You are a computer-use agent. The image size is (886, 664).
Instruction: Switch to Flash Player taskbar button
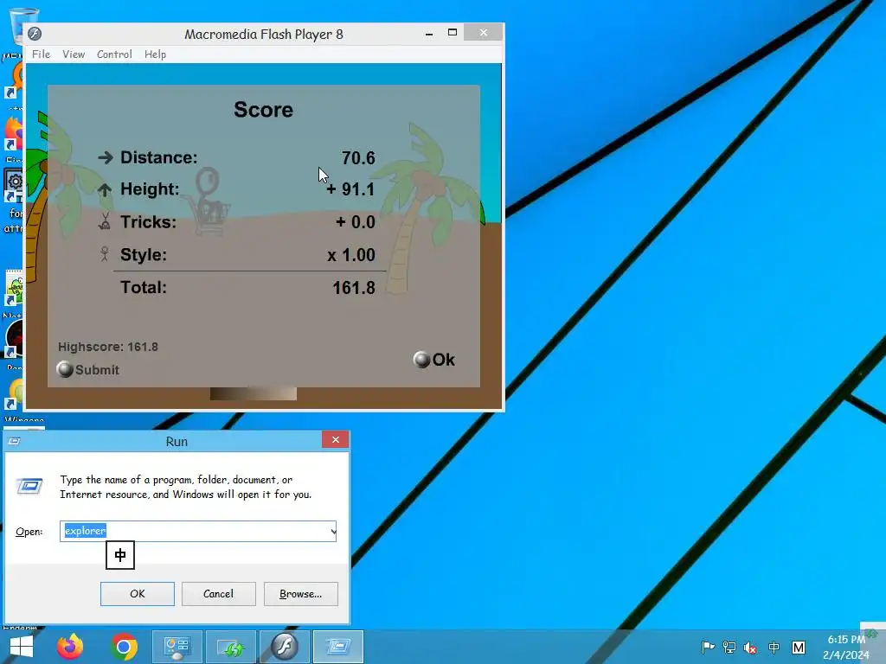(284, 647)
